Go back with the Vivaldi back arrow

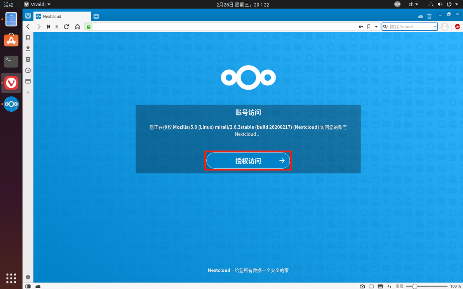point(28,26)
